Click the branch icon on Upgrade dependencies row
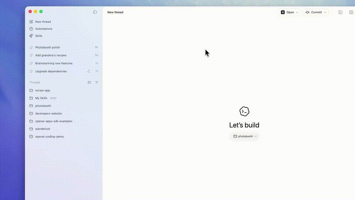This screenshot has height=200, width=355. (x=88, y=71)
